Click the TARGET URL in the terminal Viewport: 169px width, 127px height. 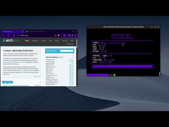(113, 43)
